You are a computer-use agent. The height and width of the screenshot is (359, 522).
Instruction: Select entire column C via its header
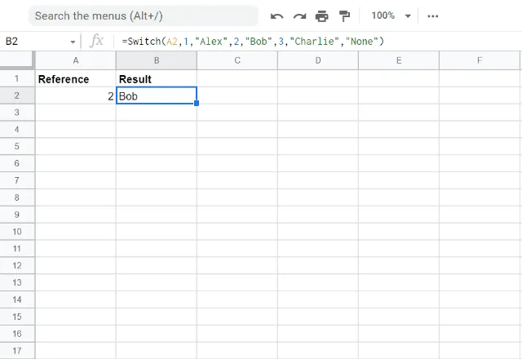[x=237, y=60]
